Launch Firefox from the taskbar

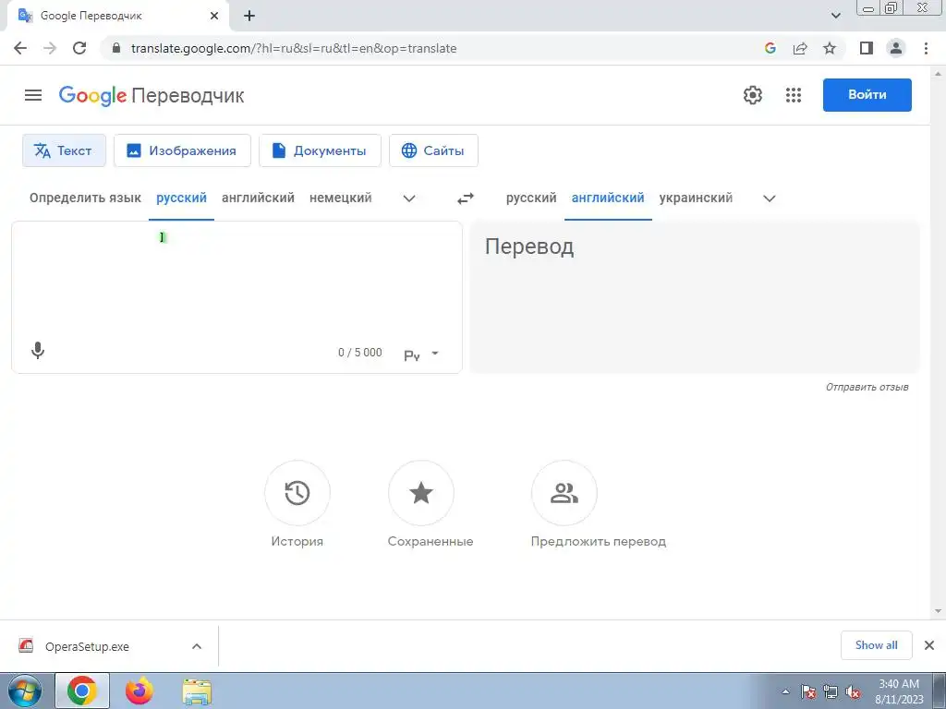[x=139, y=691]
